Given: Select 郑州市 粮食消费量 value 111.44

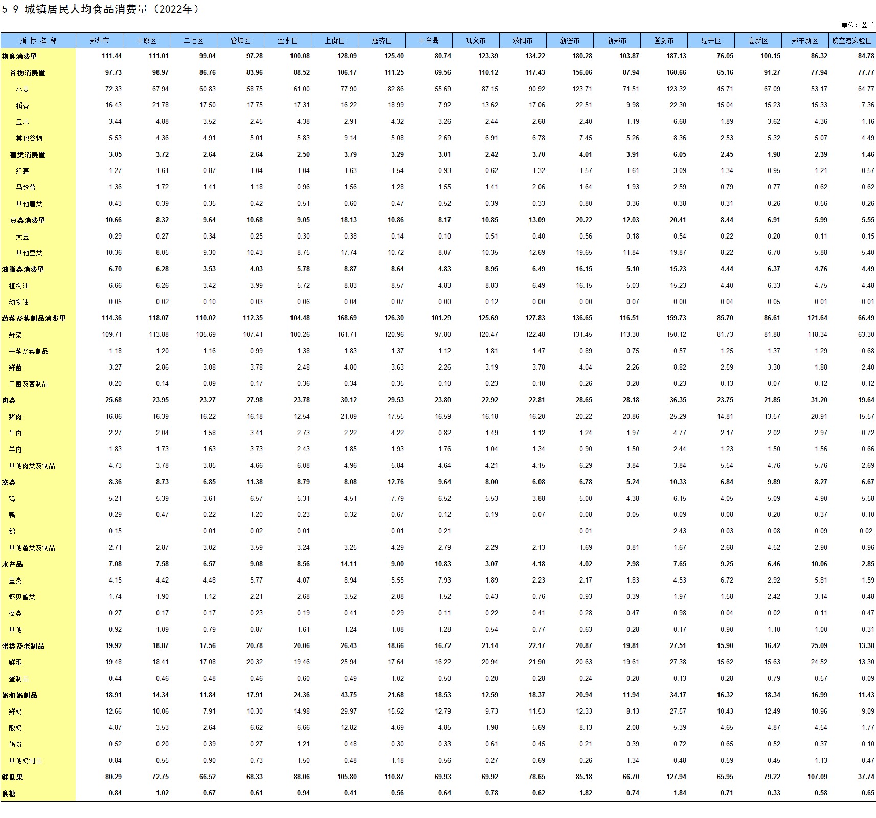Looking at the screenshot, I should coord(111,56).
